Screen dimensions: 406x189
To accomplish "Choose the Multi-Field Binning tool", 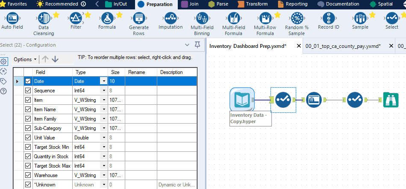I will tap(202, 19).
